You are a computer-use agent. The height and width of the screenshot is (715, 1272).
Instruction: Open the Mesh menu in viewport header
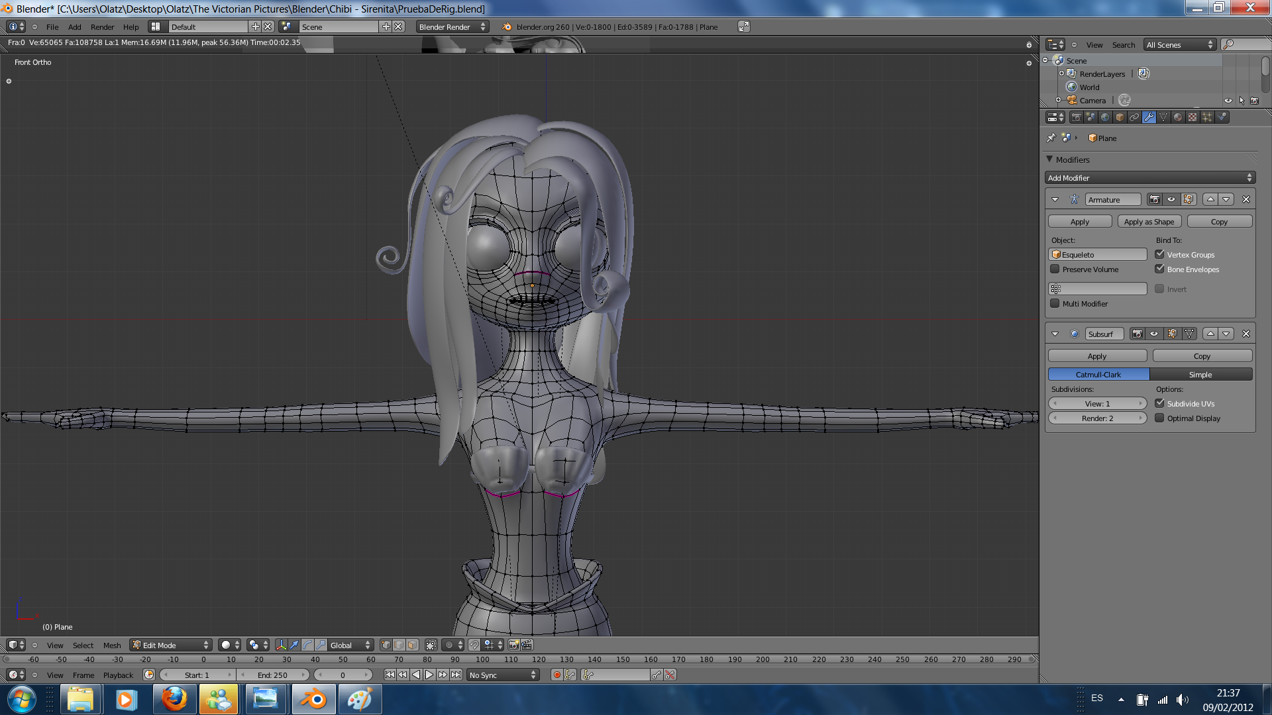coord(112,645)
